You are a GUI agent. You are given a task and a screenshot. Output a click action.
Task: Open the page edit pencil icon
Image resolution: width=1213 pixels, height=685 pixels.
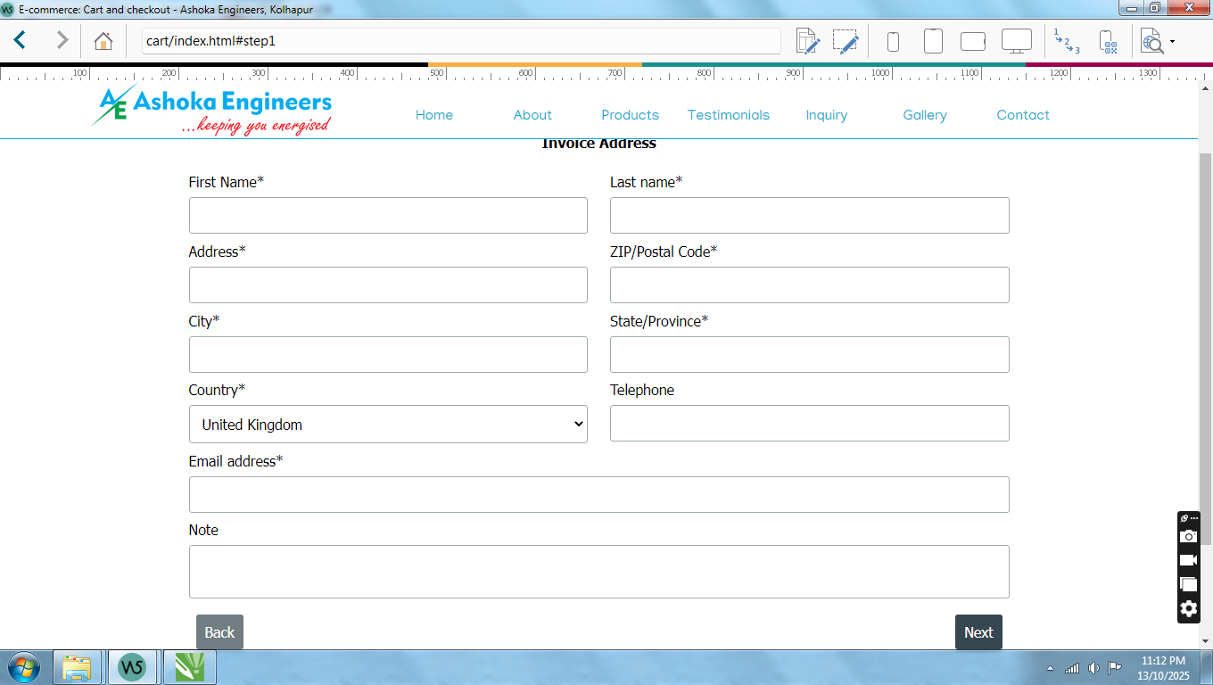click(807, 41)
